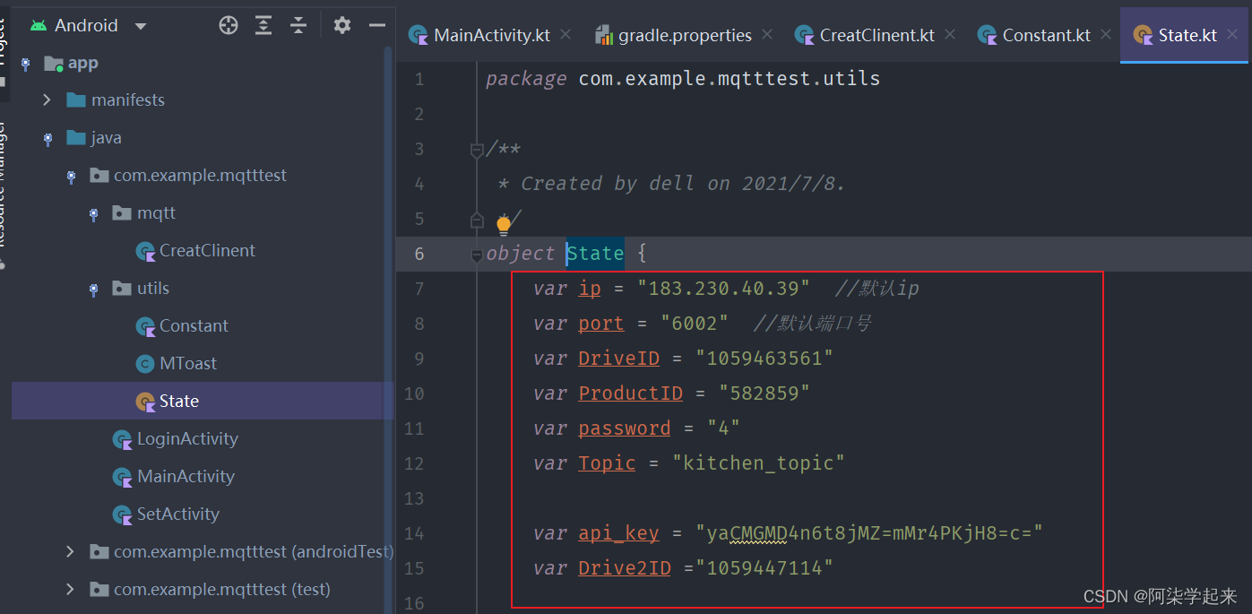Click the State object name on line 6
The image size is (1252, 614).
[x=596, y=254]
